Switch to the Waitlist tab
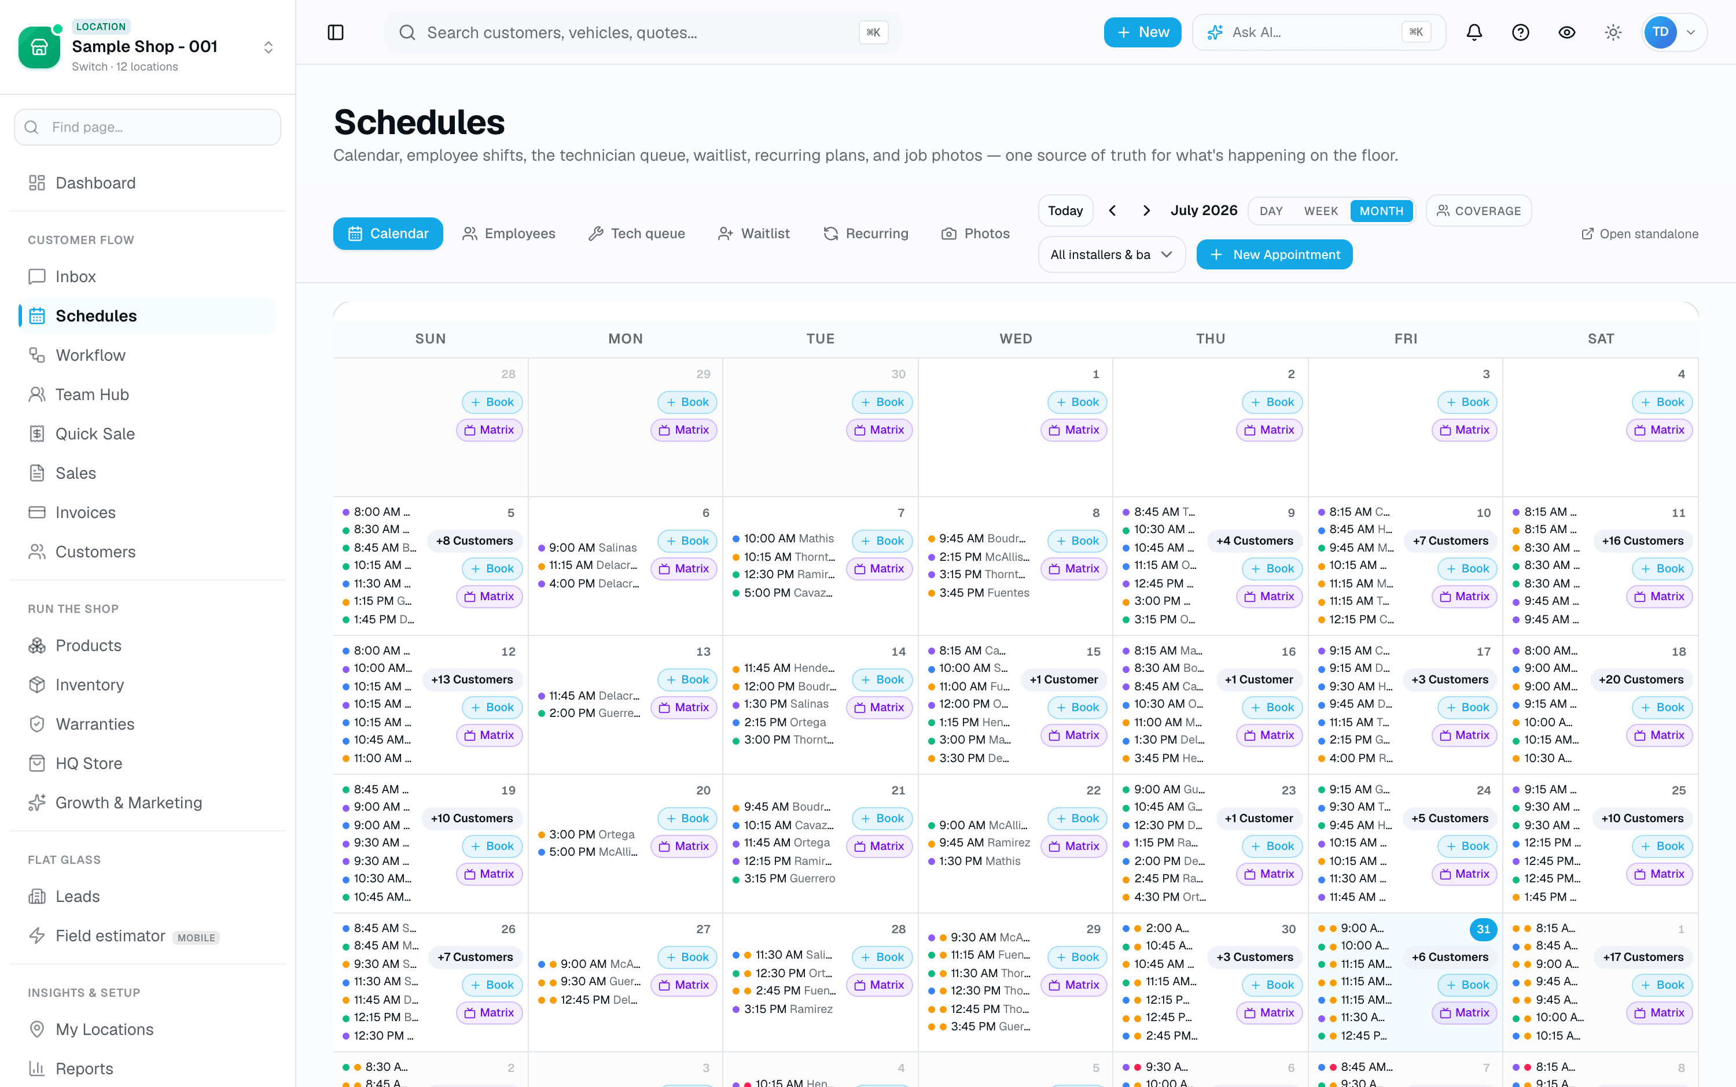 point(754,234)
